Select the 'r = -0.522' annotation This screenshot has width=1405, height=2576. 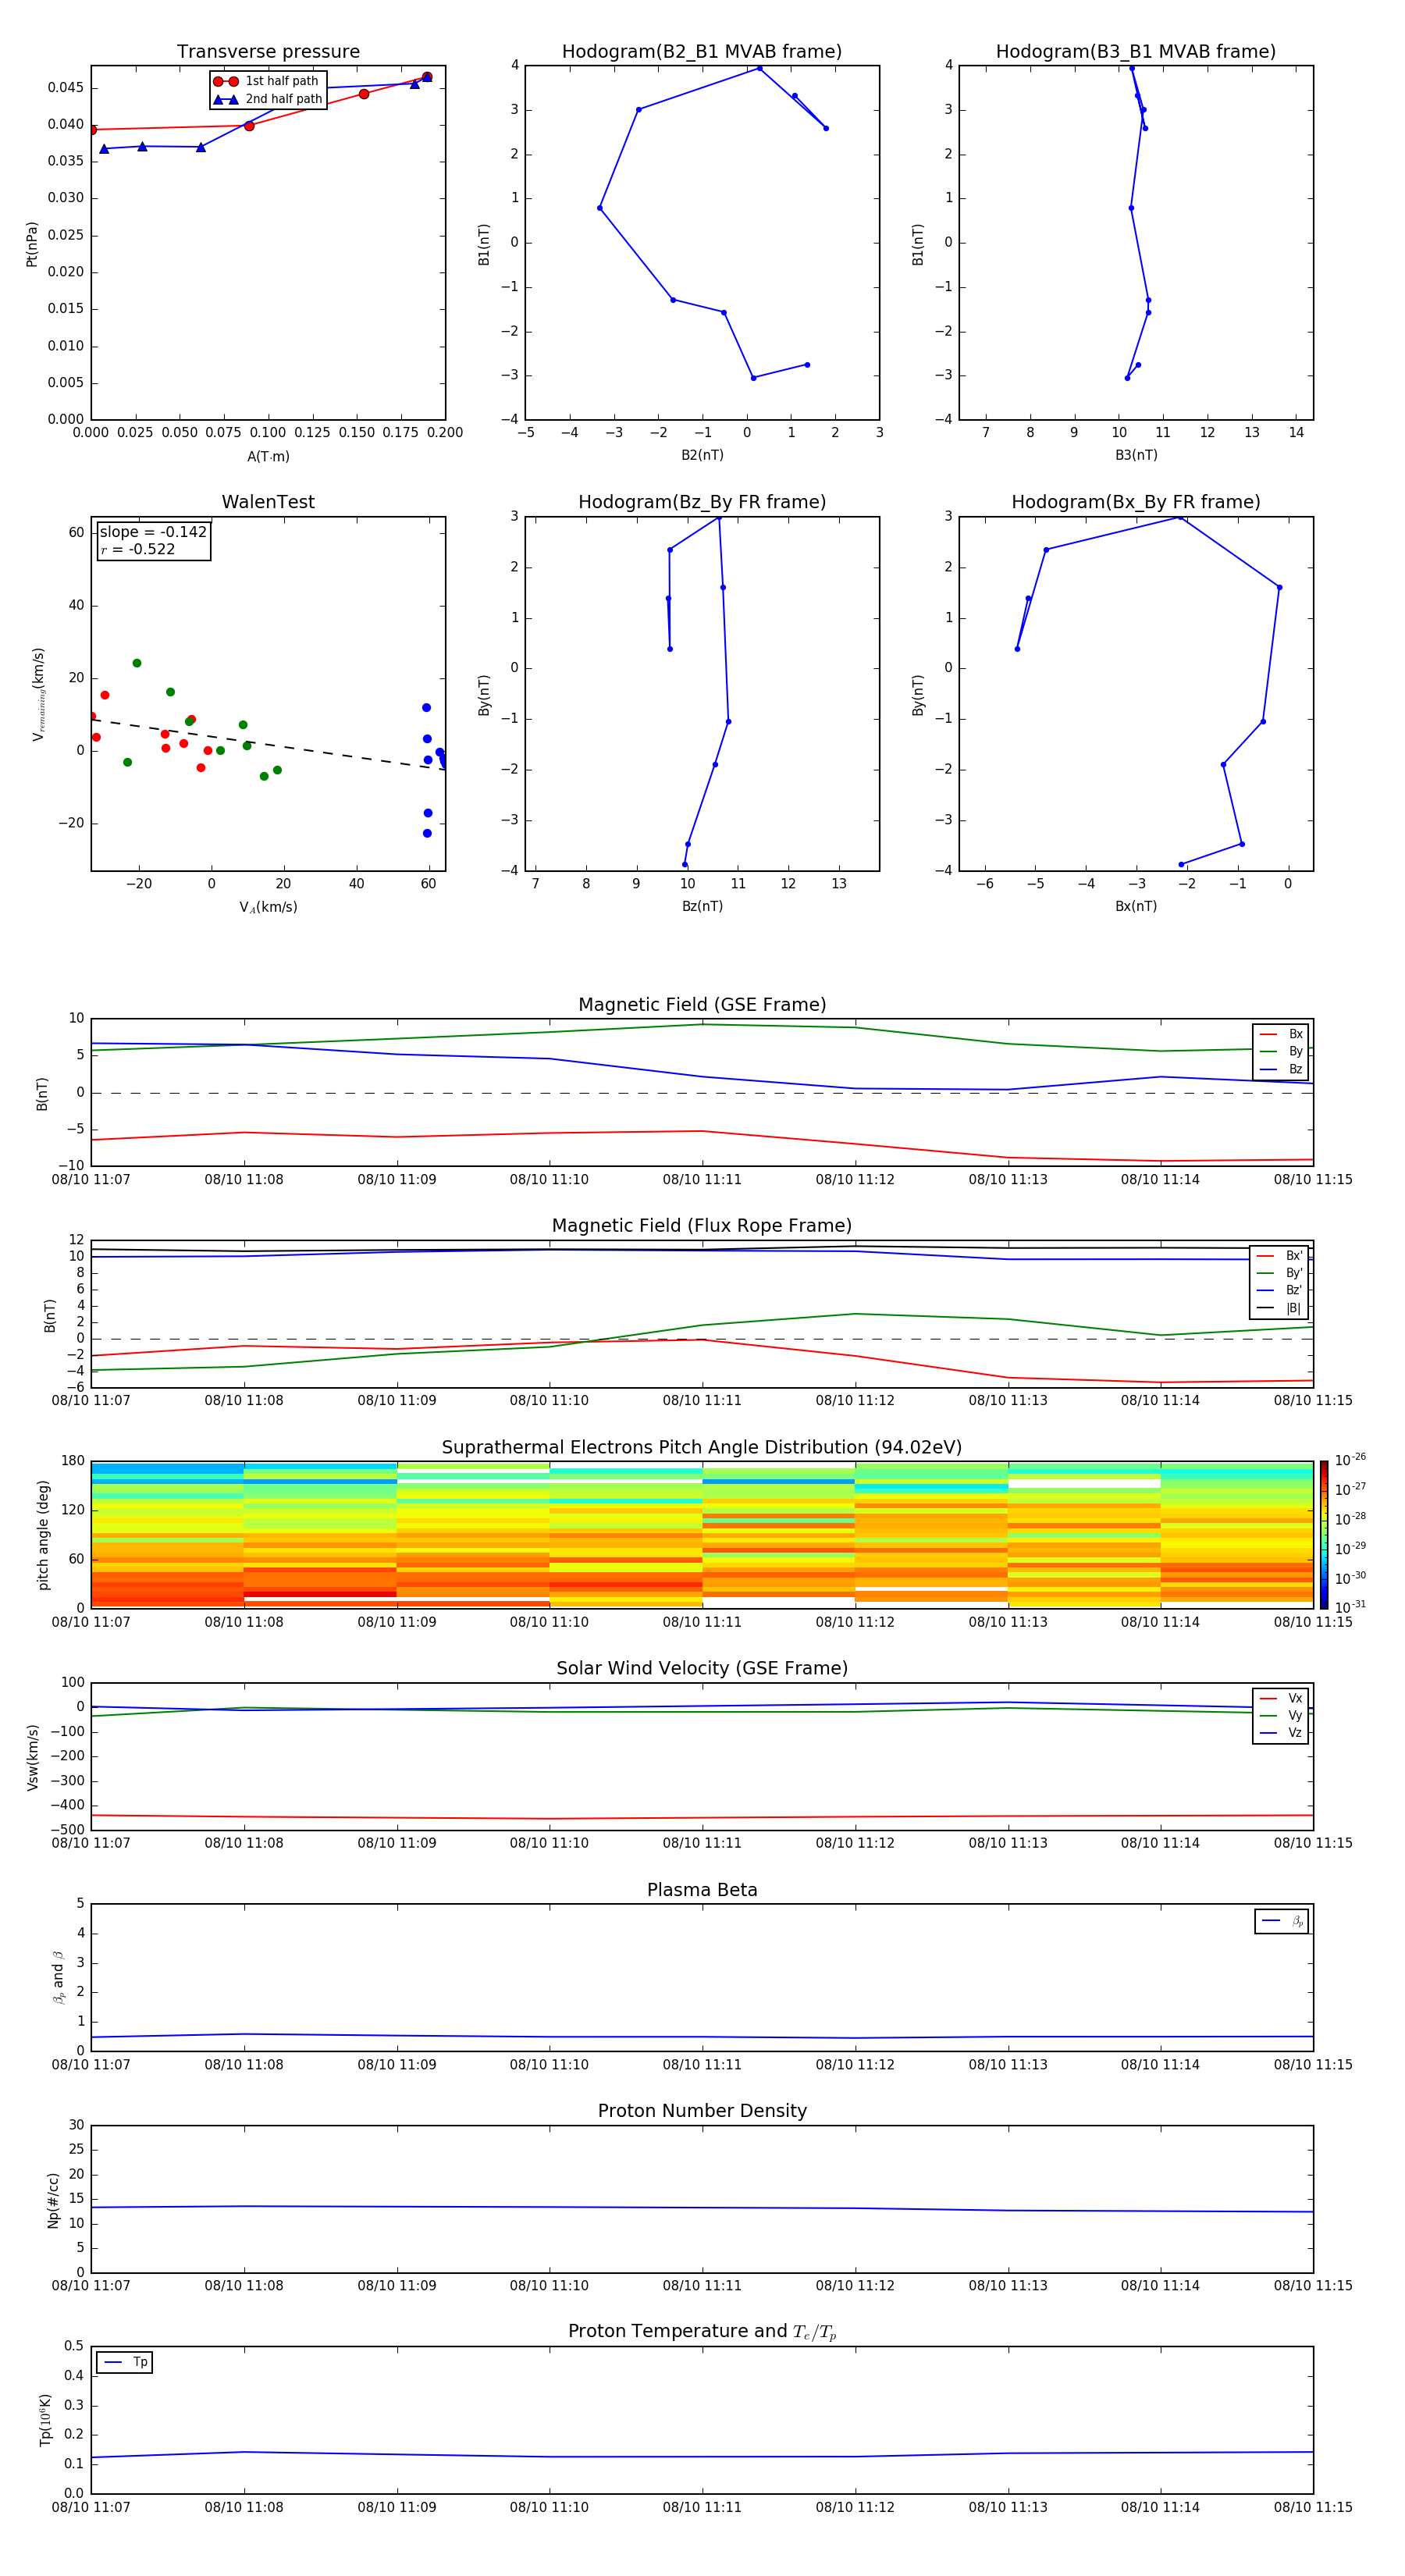tap(138, 549)
